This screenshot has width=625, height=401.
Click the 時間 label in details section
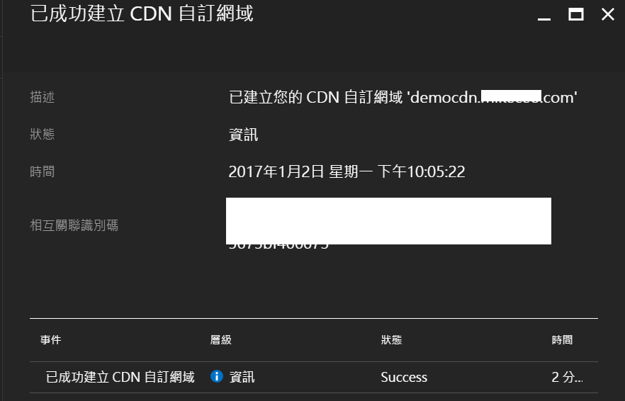[43, 171]
